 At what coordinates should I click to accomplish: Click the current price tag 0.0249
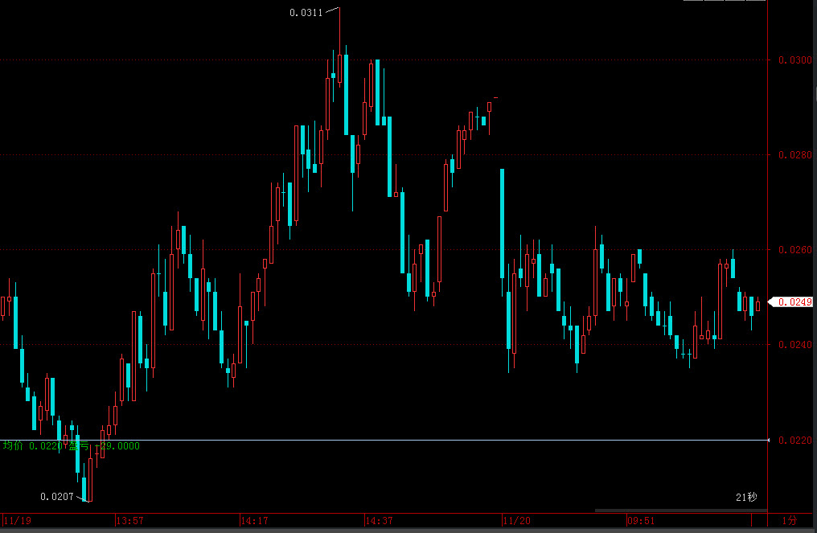pos(790,301)
